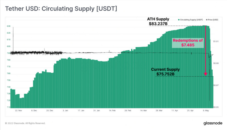Click the © 2022 Glassnode copyright text
227x130 pixels.
(x=25, y=123)
